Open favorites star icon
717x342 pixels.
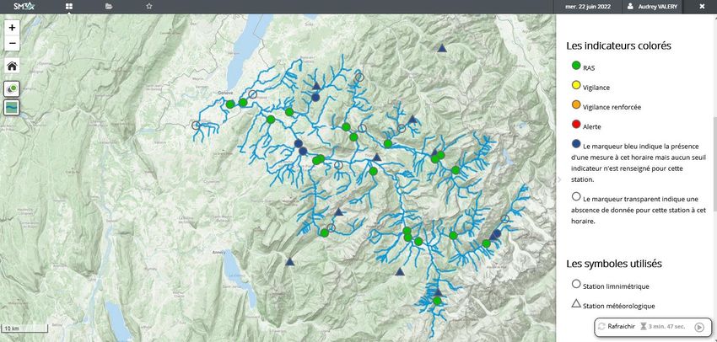(x=148, y=7)
